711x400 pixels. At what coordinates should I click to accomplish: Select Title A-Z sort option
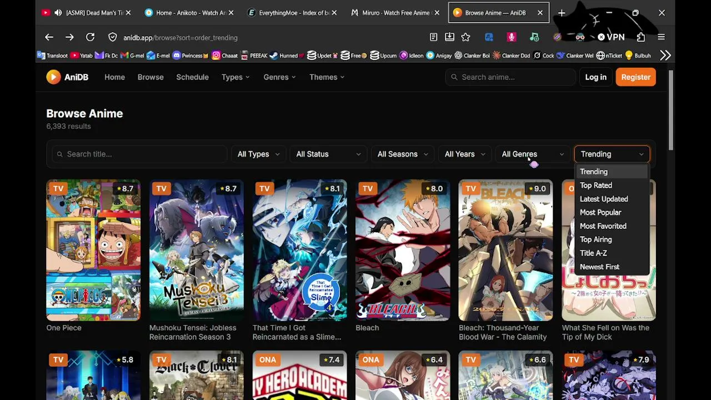[611, 253]
